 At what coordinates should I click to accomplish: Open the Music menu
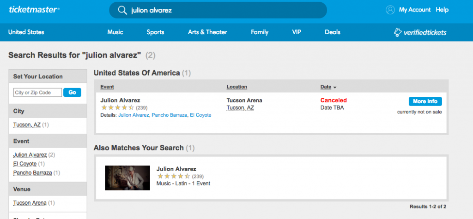pos(115,32)
